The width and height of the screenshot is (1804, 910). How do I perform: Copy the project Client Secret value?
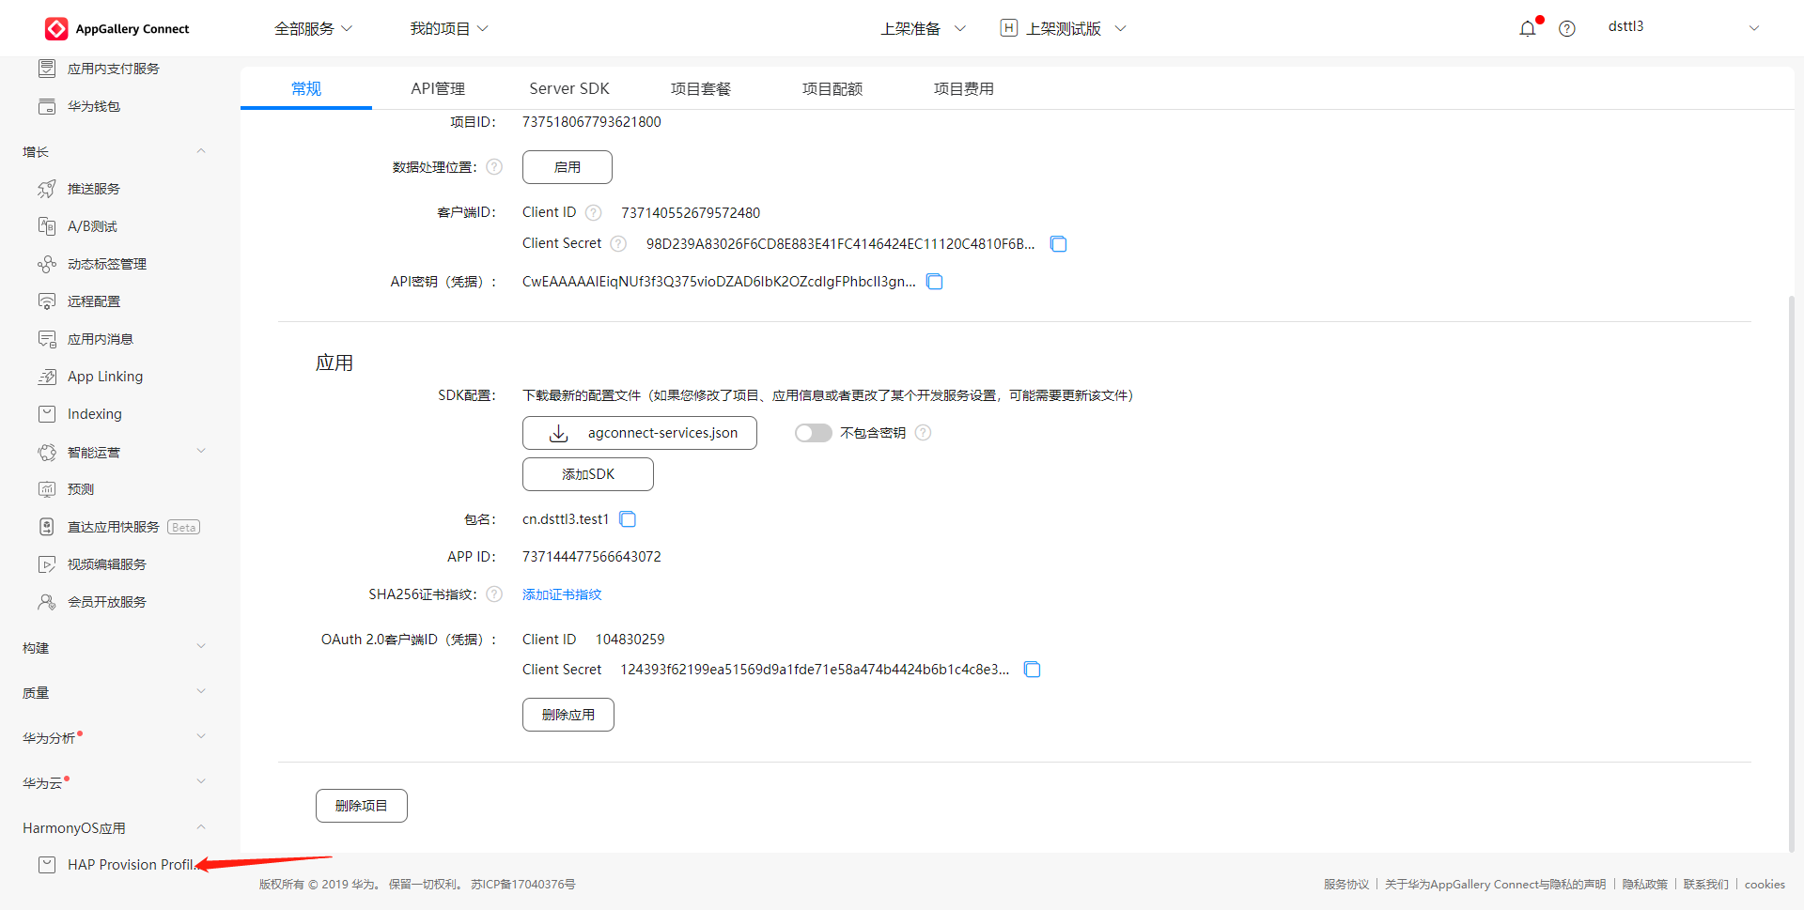[1058, 244]
